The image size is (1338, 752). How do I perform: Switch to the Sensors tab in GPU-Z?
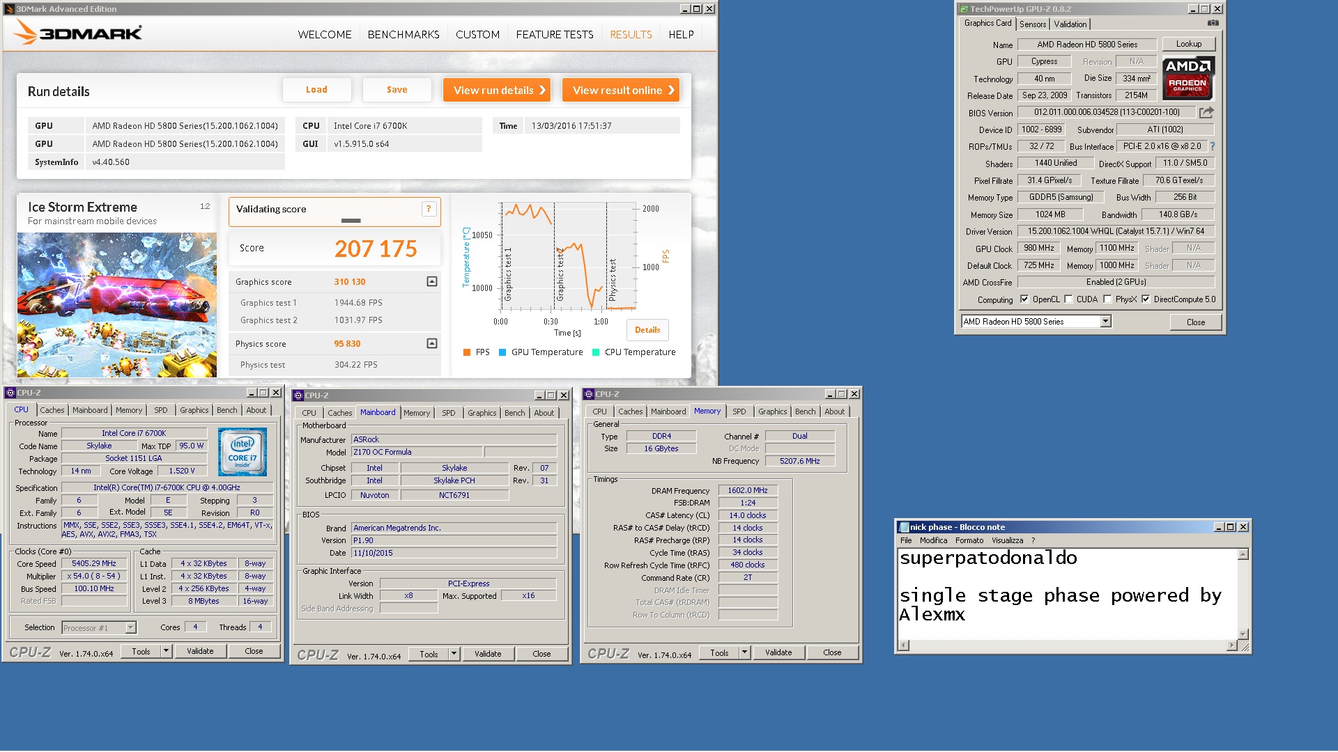(x=1033, y=24)
